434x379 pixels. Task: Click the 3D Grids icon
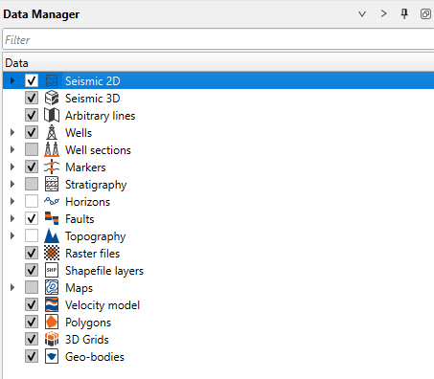tap(52, 339)
